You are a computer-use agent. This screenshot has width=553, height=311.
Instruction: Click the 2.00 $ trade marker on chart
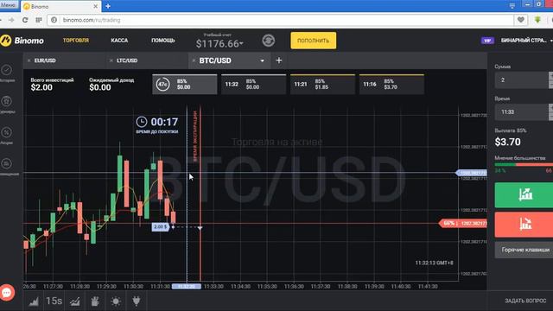(161, 226)
